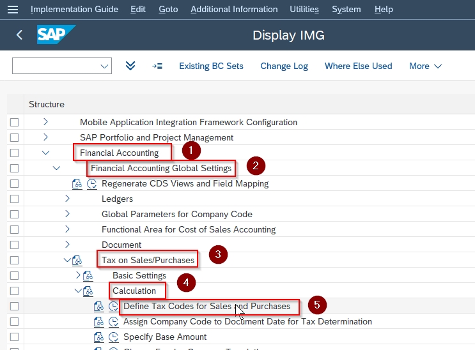
Task: Expand Global Parameters for Company Code
Action: pos(67,214)
